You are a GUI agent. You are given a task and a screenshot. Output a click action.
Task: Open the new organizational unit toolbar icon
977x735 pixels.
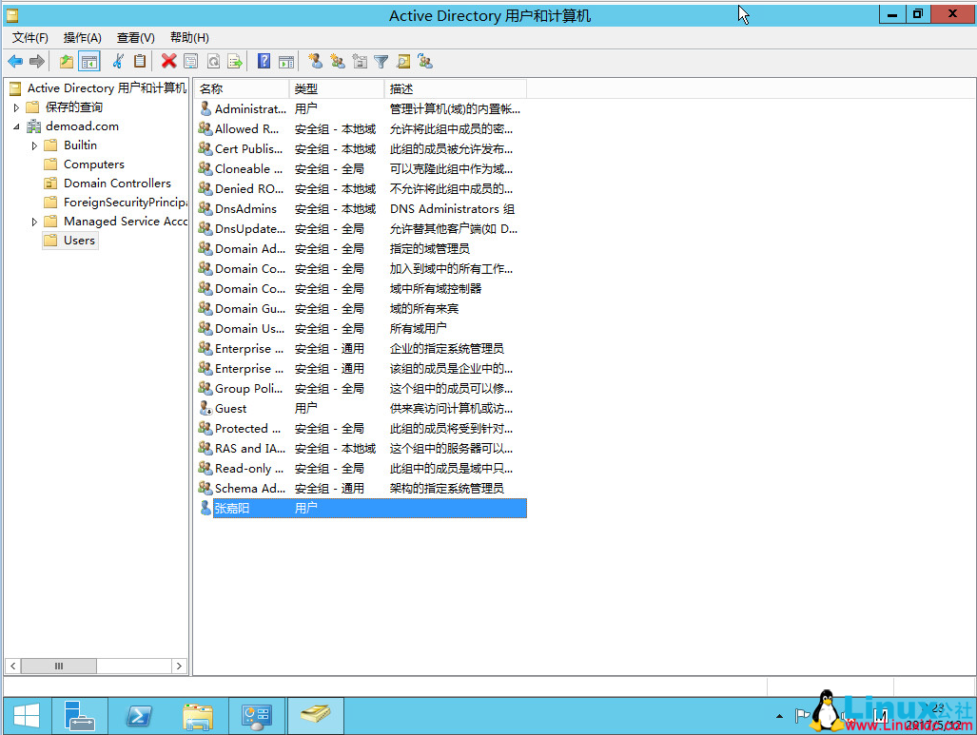(360, 61)
